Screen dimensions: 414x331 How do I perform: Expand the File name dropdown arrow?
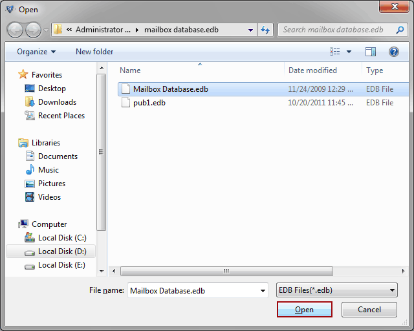pos(263,291)
